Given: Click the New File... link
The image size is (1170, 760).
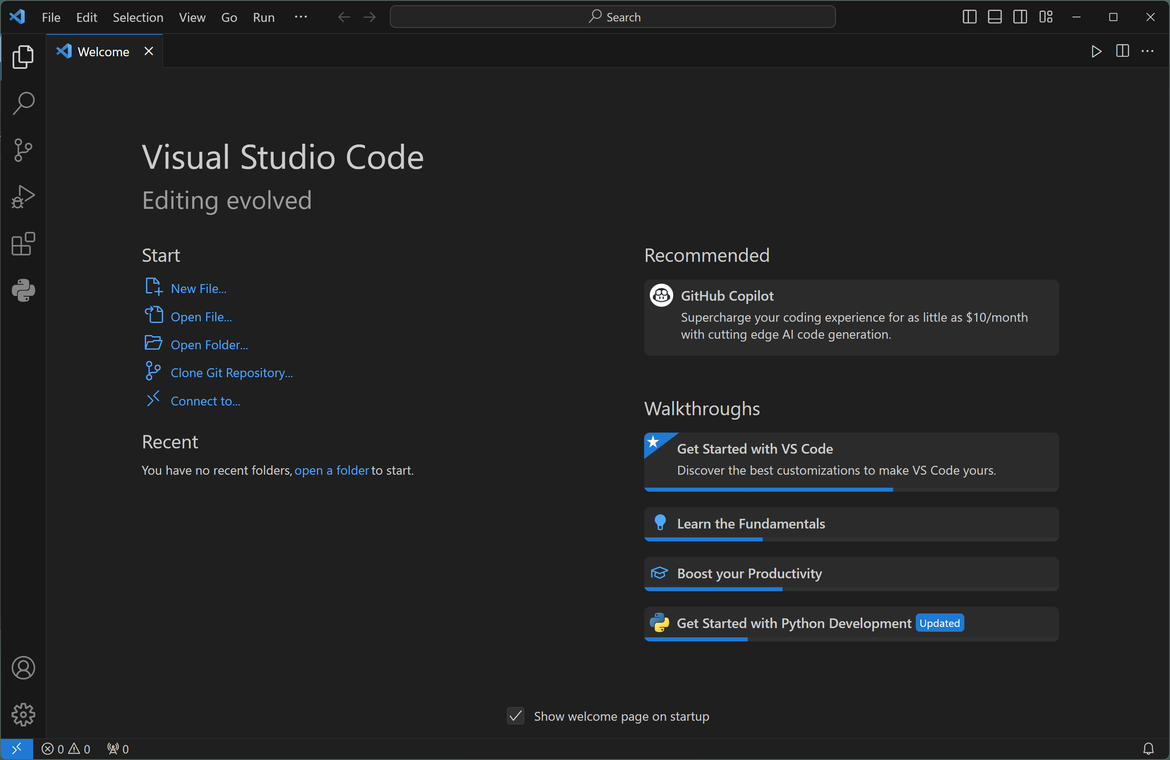Looking at the screenshot, I should pyautogui.click(x=199, y=289).
